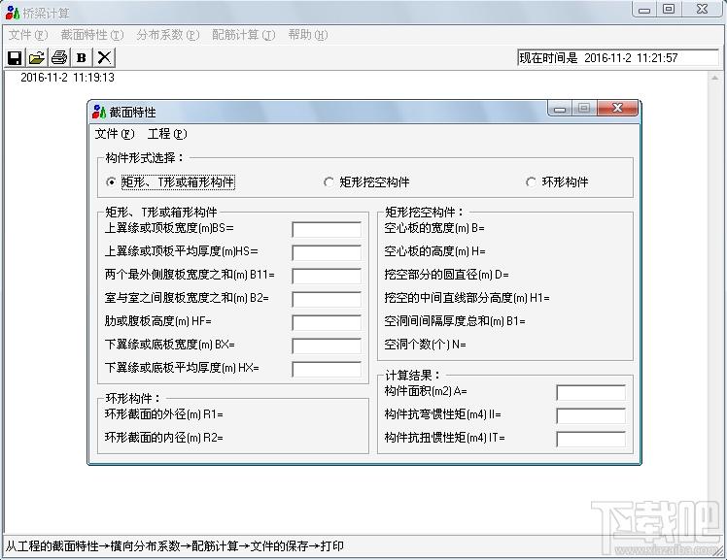Image resolution: width=727 pixels, height=560 pixels.
Task: Click the HS= top plate thickness input
Action: tap(327, 252)
